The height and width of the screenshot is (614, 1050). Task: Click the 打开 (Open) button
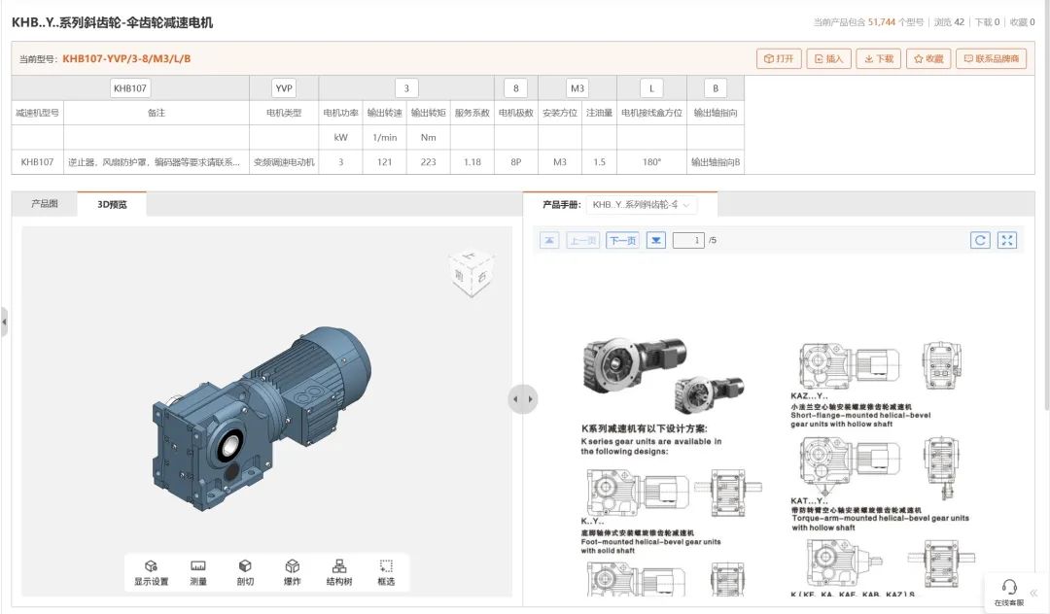pyautogui.click(x=779, y=59)
